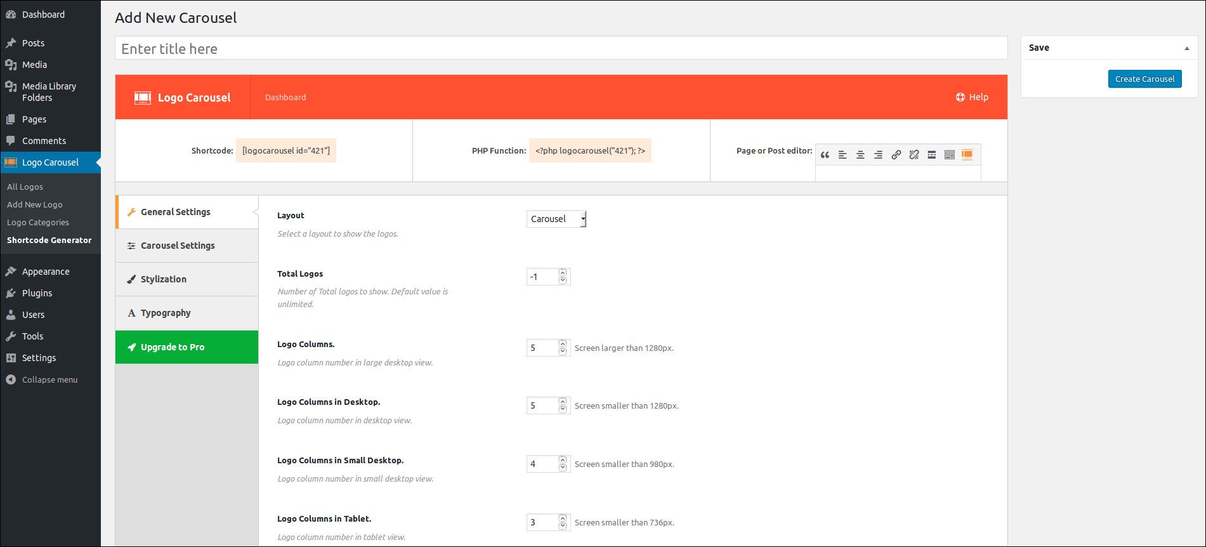Open All Logos submenu item

25,187
